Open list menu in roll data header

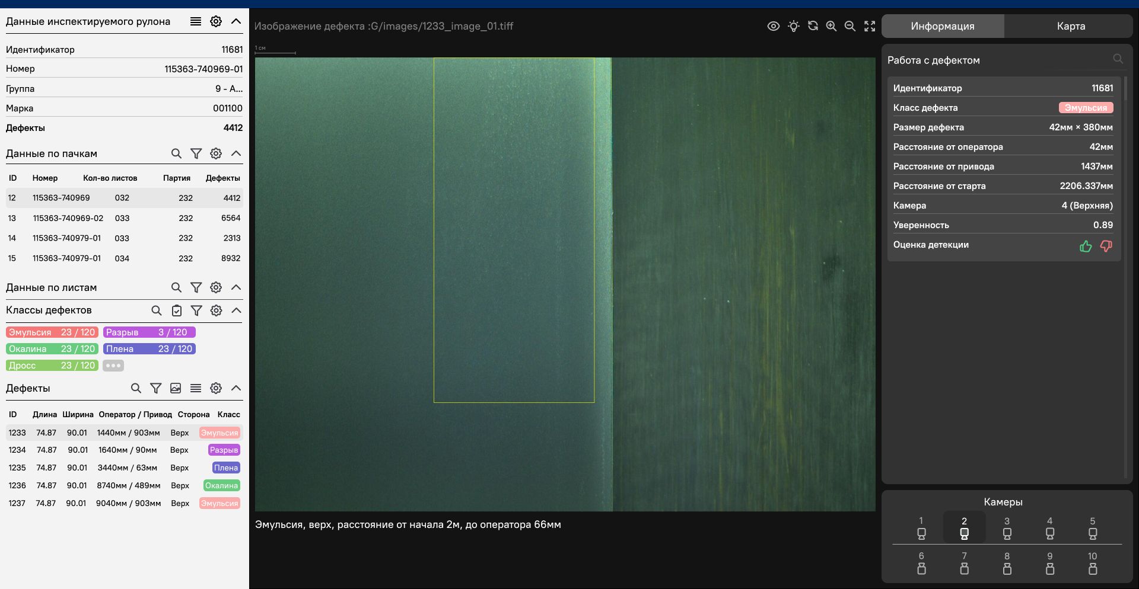[x=196, y=21]
